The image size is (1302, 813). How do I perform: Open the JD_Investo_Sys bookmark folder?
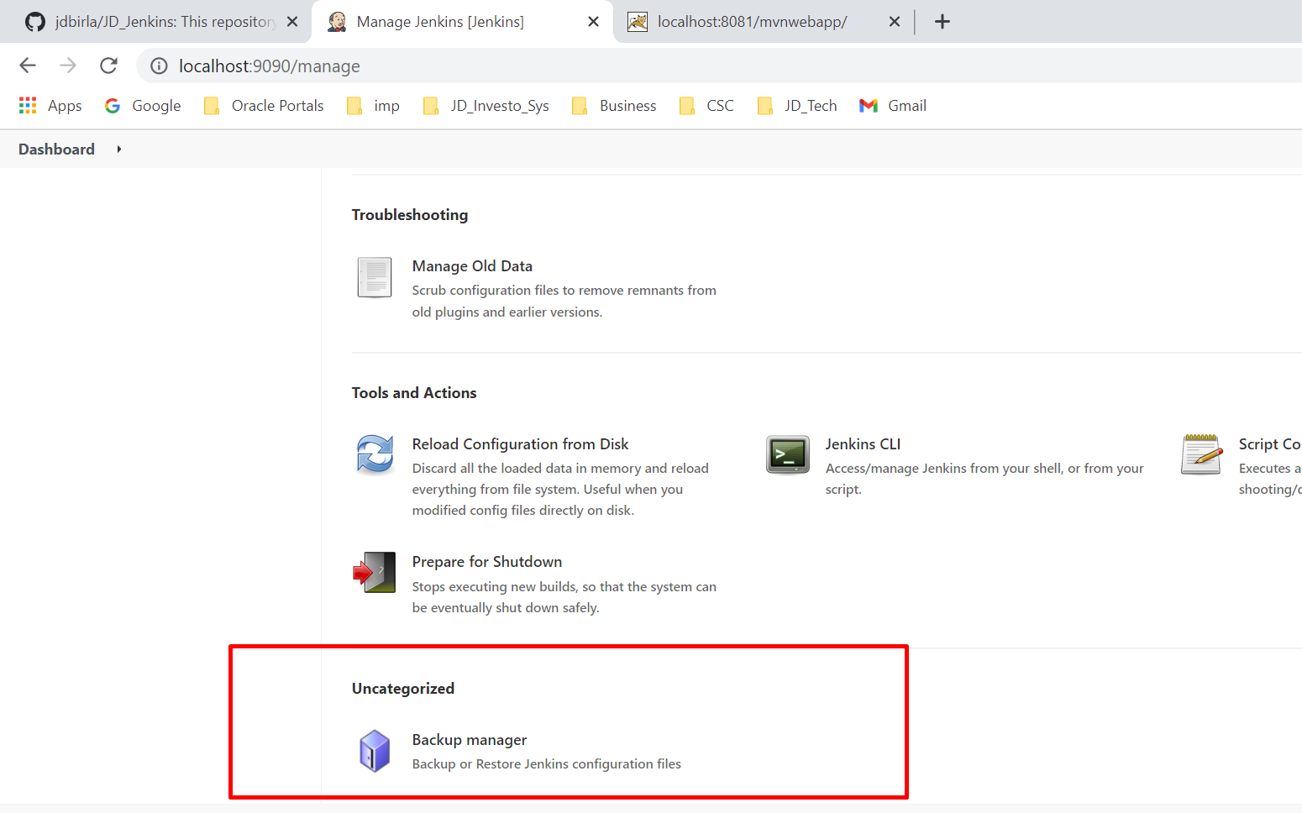pos(486,106)
